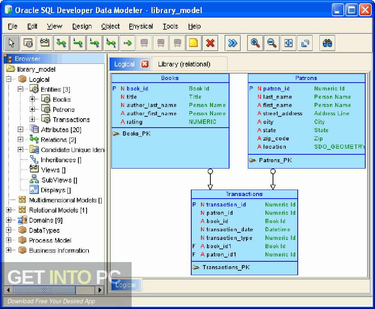Collapse the Logical tree node

(x=9, y=79)
